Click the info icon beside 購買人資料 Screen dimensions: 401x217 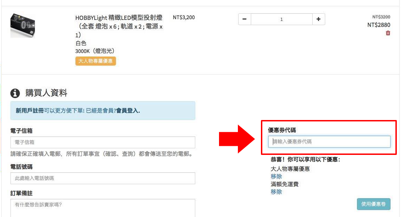(15, 93)
